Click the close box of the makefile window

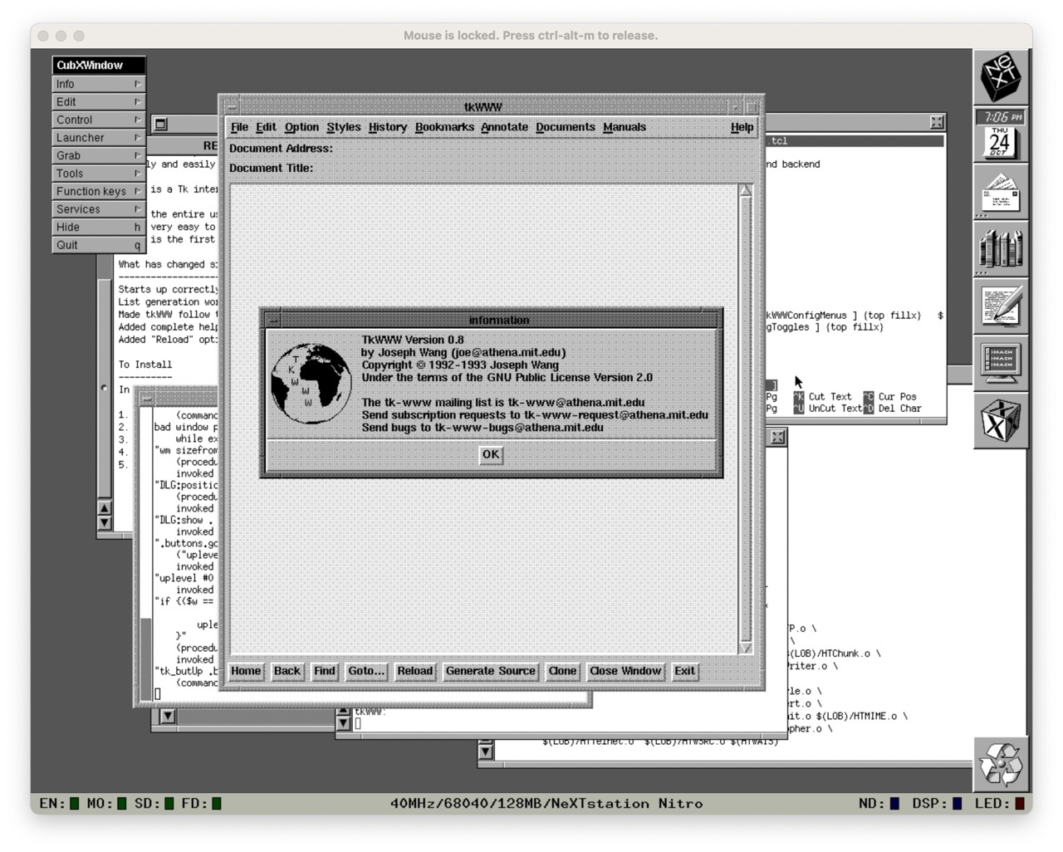click(777, 437)
